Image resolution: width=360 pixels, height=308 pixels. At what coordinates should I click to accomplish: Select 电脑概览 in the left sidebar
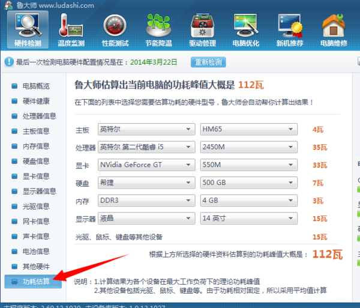point(36,86)
